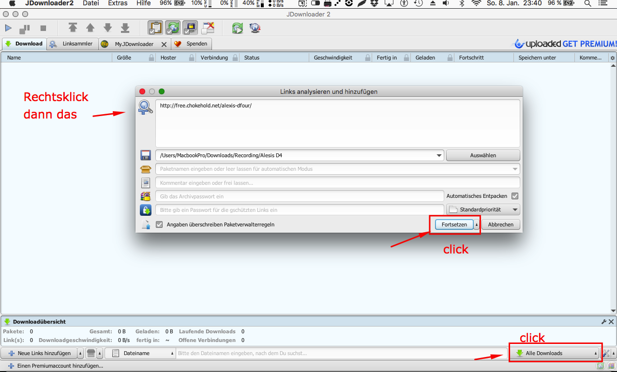Click the link analysis magnifier icon
The image size is (617, 372).
coord(146,107)
